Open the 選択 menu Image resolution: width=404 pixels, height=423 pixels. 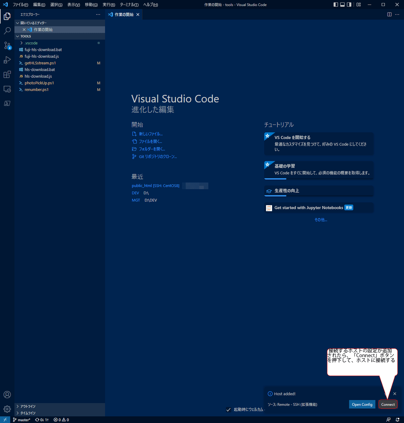(x=56, y=5)
